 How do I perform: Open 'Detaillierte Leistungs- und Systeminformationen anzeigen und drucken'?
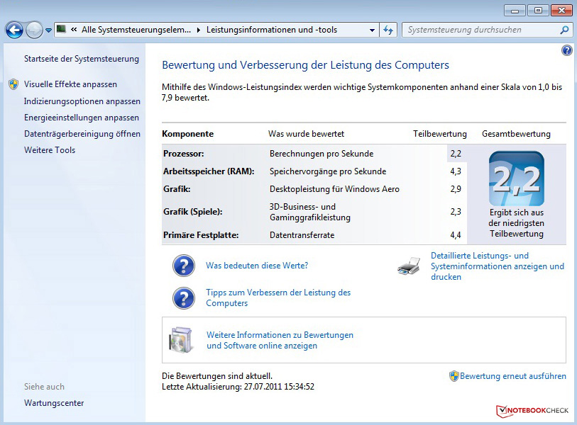point(497,266)
